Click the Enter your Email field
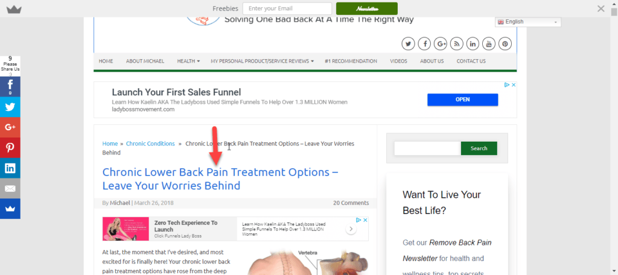618x275 pixels. coord(287,8)
